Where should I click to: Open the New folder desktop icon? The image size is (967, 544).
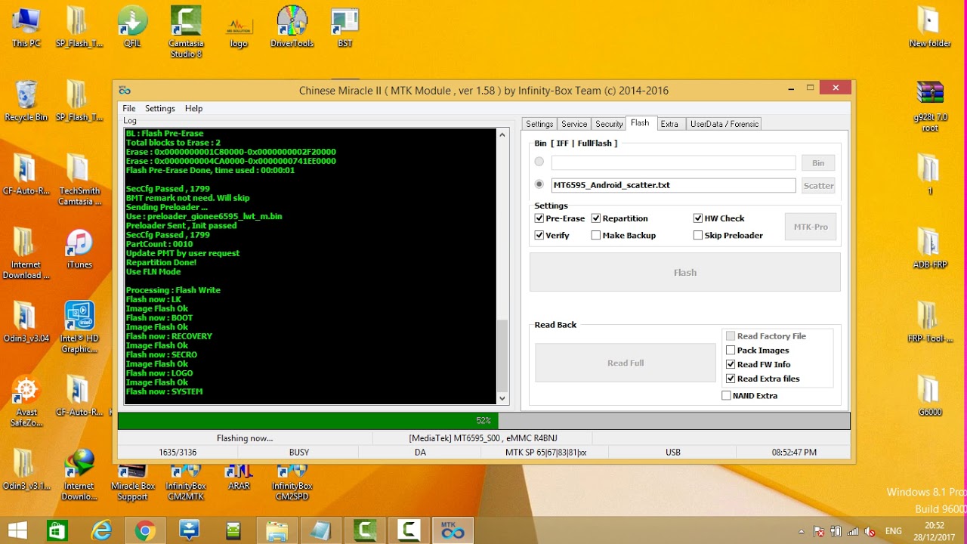930,26
